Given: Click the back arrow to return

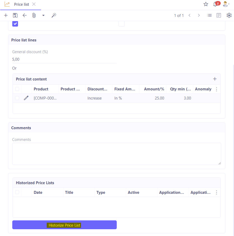Looking at the screenshot, I should [25, 15].
